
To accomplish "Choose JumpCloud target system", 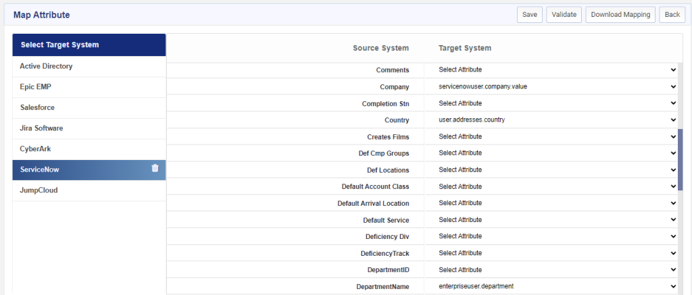I will pos(89,191).
